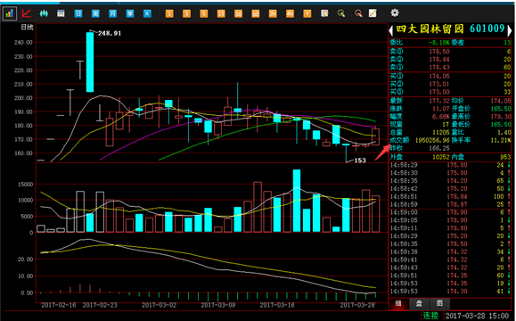Click the 换手率 value 11.21%
The image size is (516, 321).
point(501,140)
